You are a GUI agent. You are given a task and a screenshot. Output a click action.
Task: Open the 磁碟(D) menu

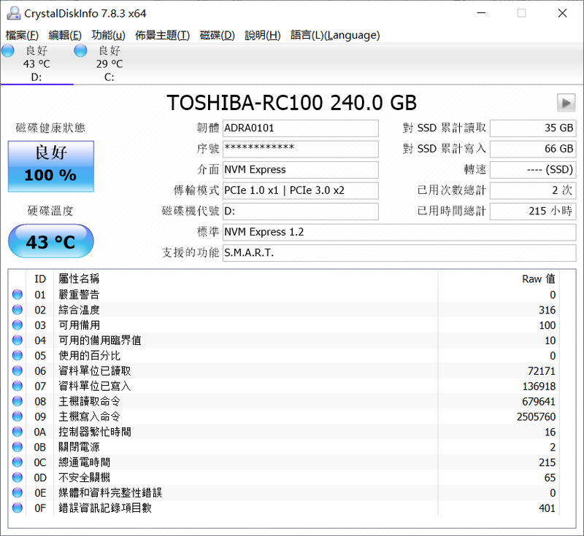pyautogui.click(x=217, y=35)
